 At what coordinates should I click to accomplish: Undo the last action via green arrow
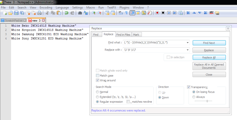66,13
